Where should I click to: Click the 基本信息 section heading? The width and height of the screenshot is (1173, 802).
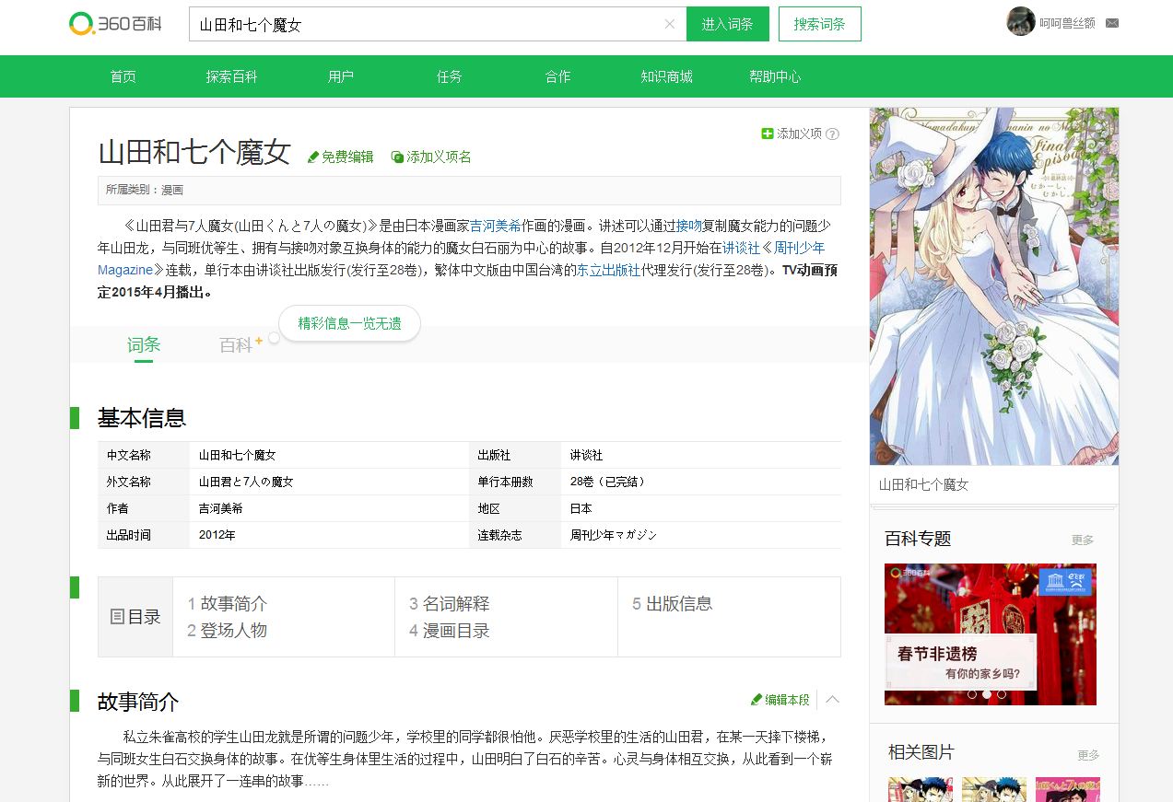(x=142, y=418)
